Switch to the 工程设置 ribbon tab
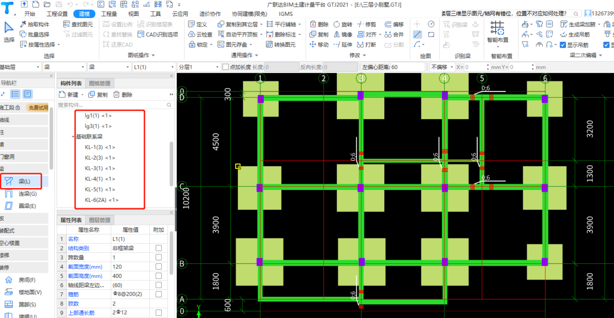This screenshot has width=614, height=318. click(57, 14)
